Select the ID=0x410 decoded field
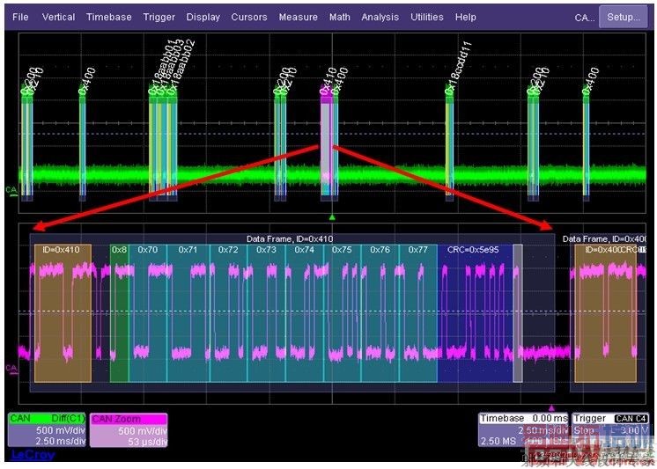The image size is (657, 469). coord(63,313)
